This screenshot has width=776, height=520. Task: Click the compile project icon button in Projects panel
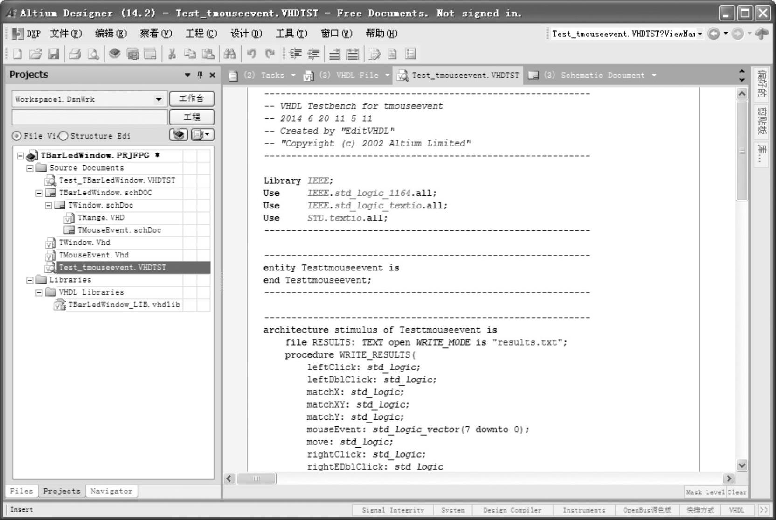pyautogui.click(x=179, y=135)
